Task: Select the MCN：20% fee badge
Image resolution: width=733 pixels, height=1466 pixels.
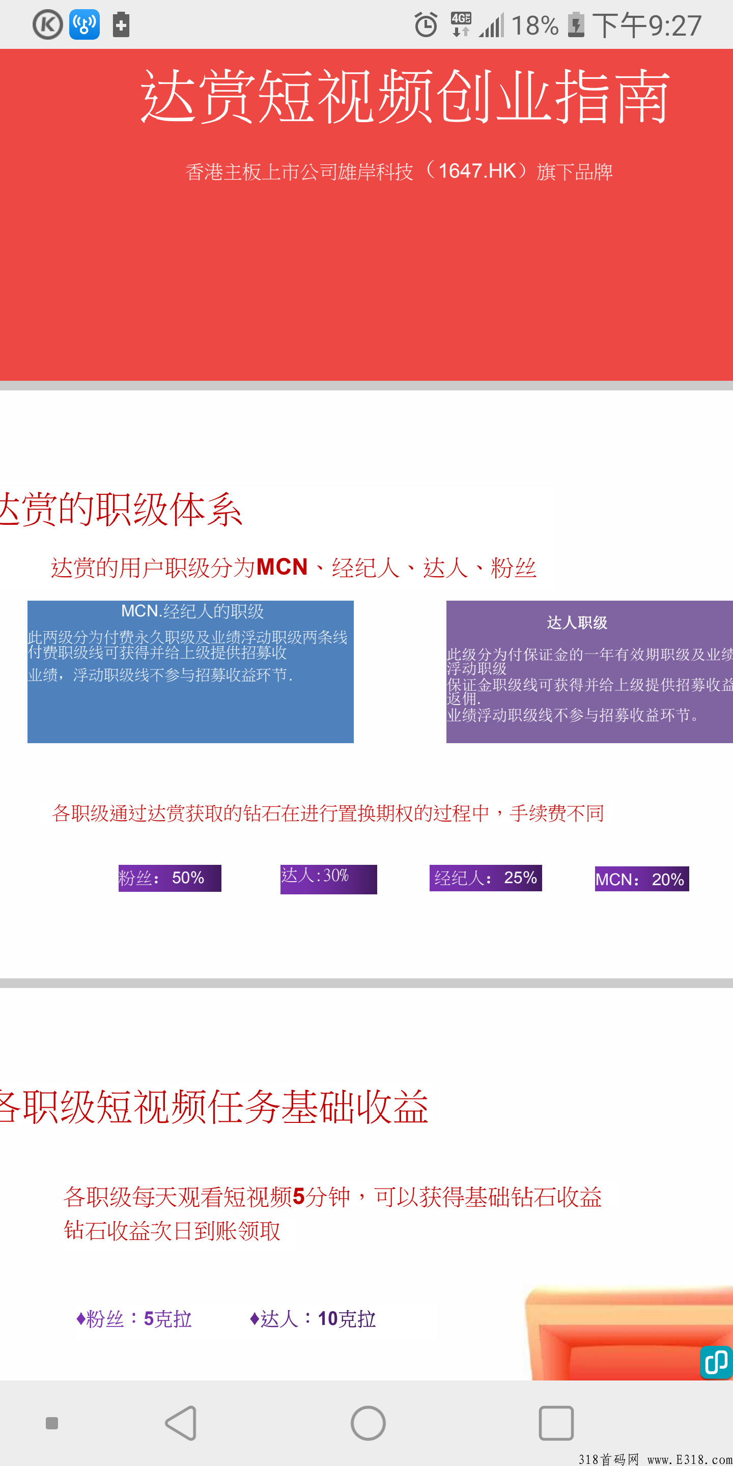Action: tap(642, 879)
